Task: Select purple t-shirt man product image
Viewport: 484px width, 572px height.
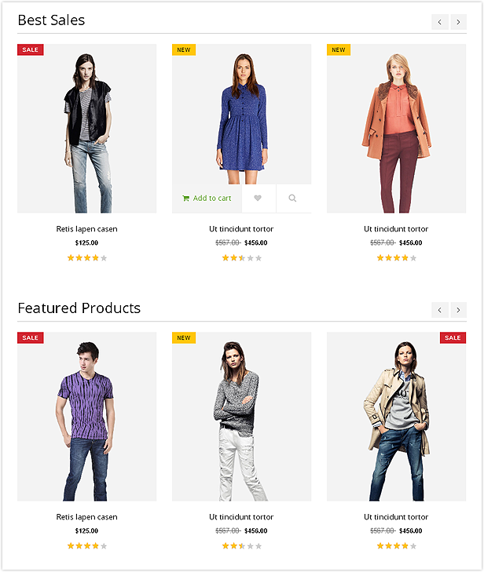Action: tap(87, 416)
